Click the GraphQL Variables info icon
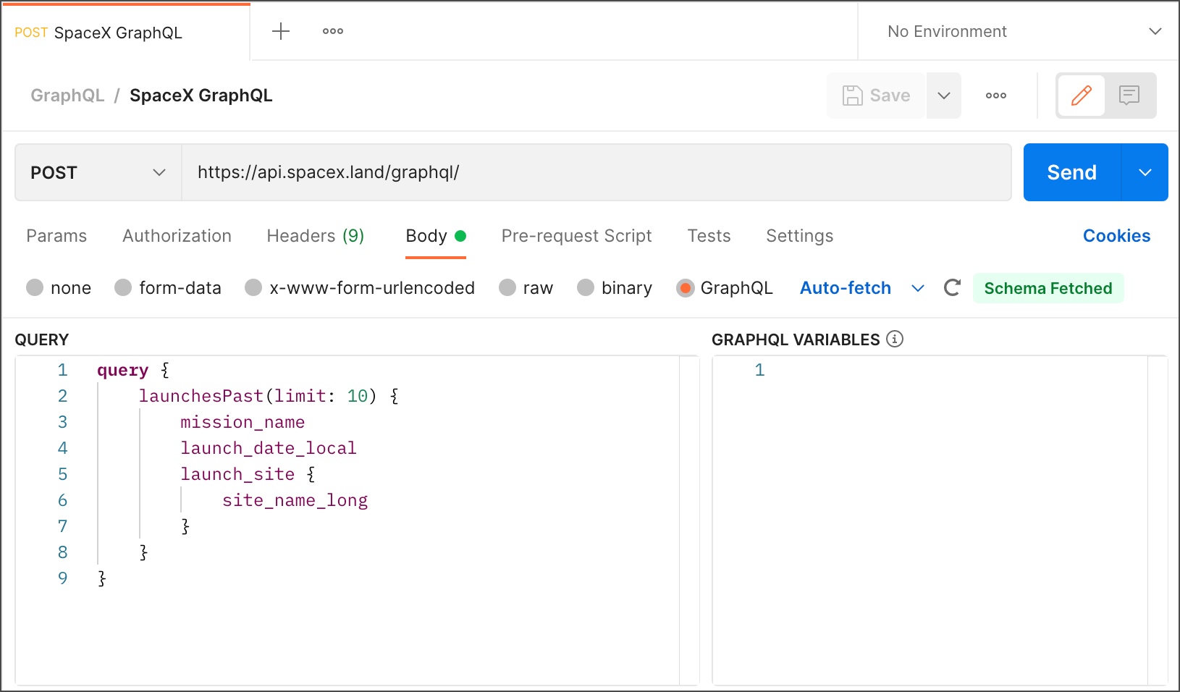The width and height of the screenshot is (1180, 692). [895, 338]
